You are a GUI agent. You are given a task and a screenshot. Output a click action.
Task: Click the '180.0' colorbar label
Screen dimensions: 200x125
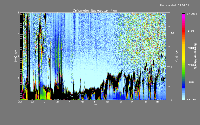click(191, 48)
